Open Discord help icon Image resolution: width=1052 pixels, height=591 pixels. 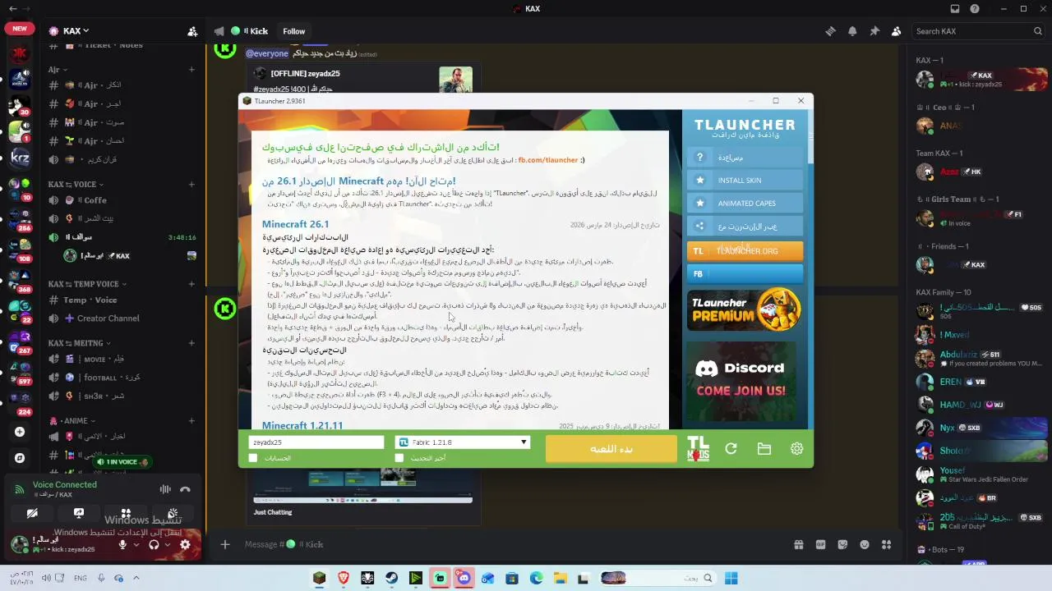(x=975, y=9)
